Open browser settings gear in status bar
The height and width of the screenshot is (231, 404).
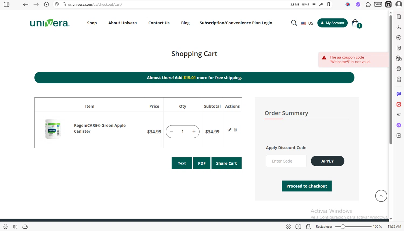click(x=5, y=227)
